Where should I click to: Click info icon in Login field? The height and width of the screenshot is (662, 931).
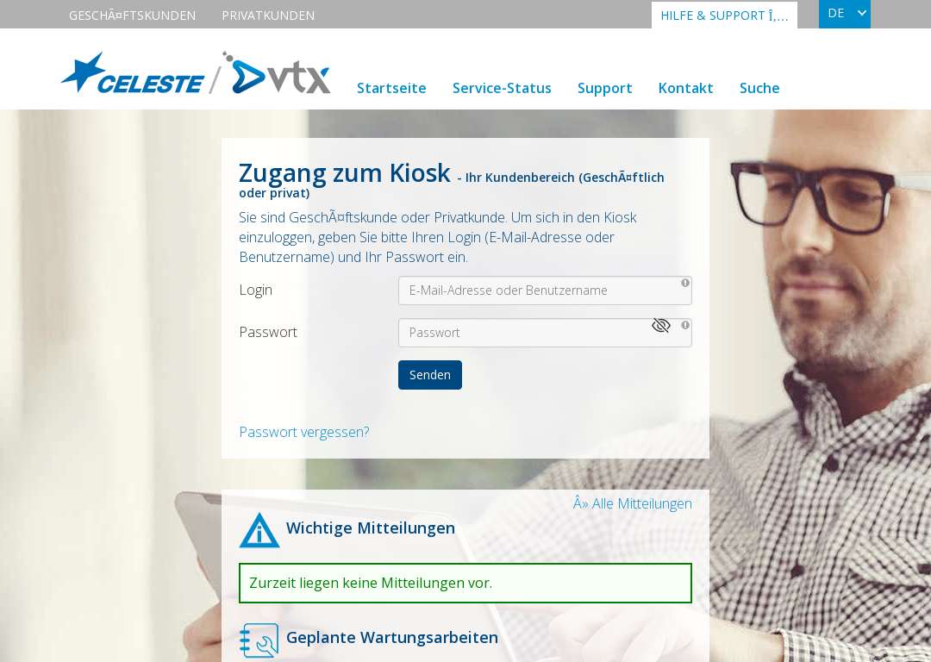pos(685,284)
